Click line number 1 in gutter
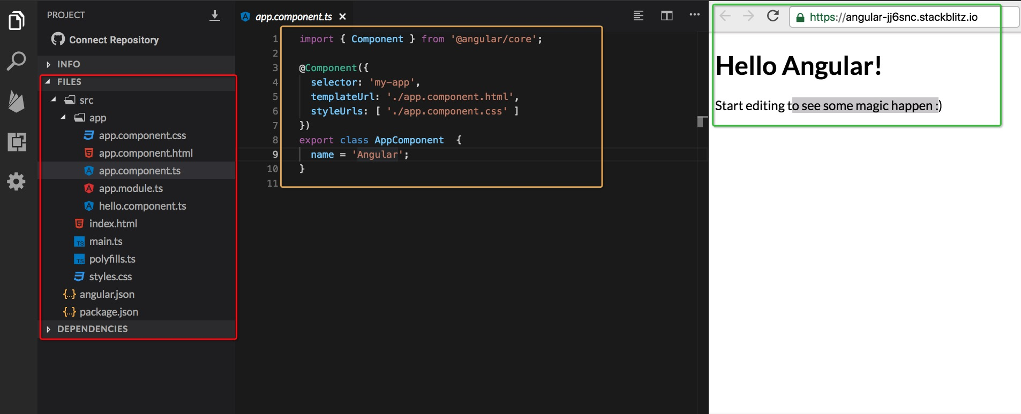The image size is (1021, 414). pyautogui.click(x=275, y=39)
